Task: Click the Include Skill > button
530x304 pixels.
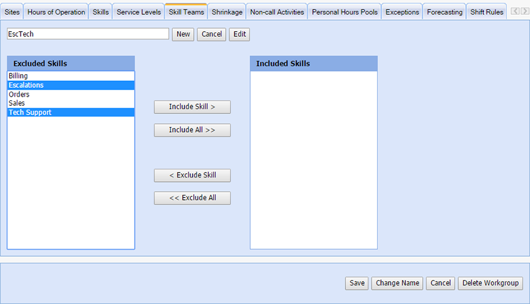Action: tap(192, 107)
